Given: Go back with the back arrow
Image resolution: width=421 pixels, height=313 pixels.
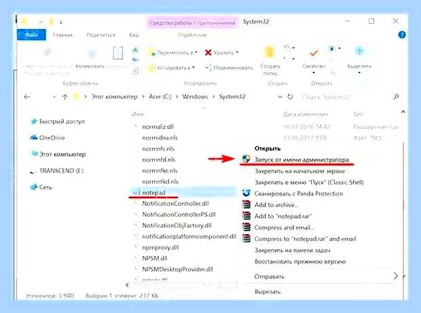Looking at the screenshot, I should point(27,96).
